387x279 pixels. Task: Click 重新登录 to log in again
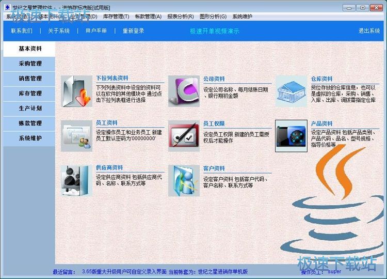pyautogui.click(x=133, y=31)
